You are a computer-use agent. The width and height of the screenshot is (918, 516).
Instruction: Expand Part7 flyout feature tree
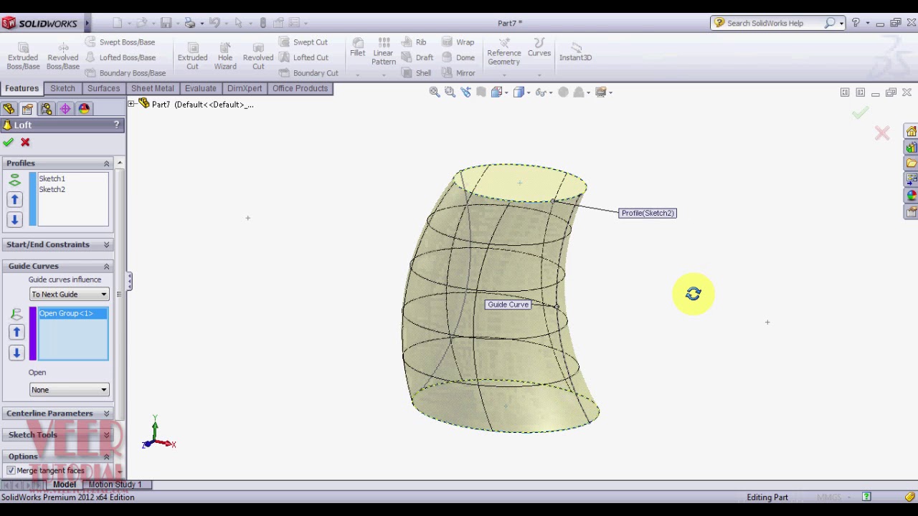click(x=131, y=105)
